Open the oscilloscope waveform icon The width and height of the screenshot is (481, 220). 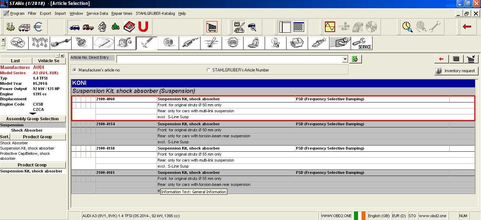click(330, 27)
